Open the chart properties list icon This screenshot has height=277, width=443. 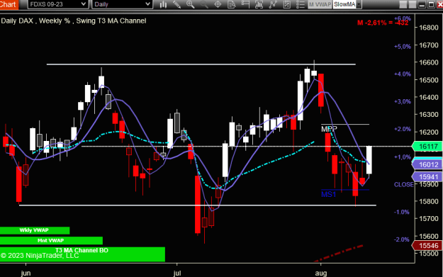(300, 4)
